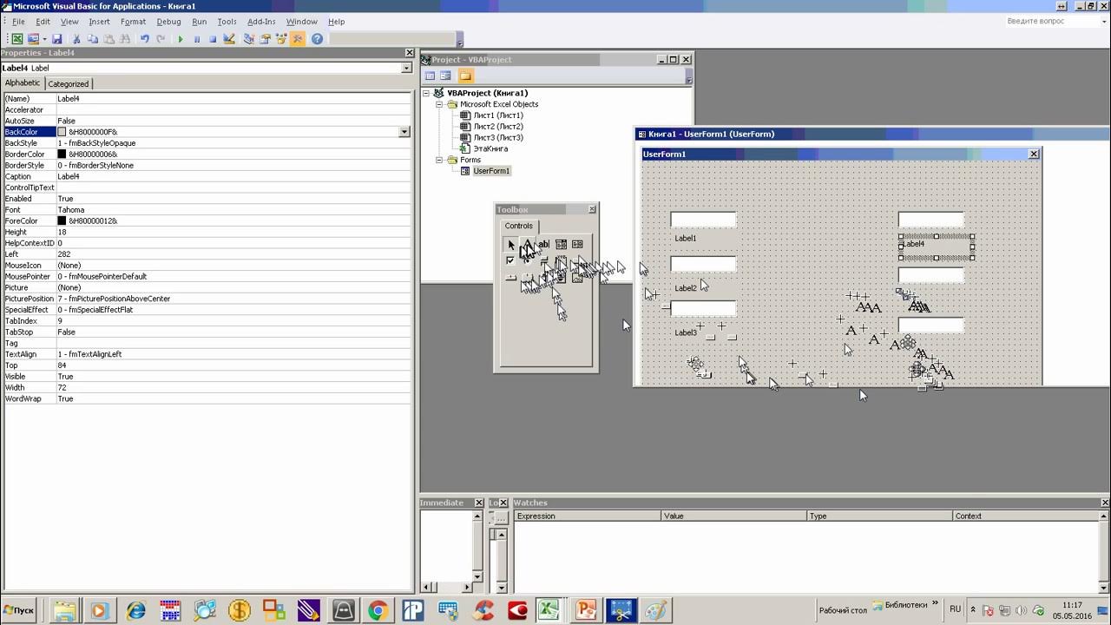Select Лист1 (Лист1) in project tree
The image size is (1111, 625).
[x=497, y=115]
